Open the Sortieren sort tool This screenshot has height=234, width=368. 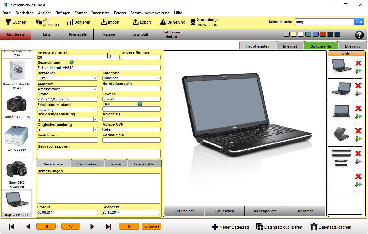[x=70, y=22]
